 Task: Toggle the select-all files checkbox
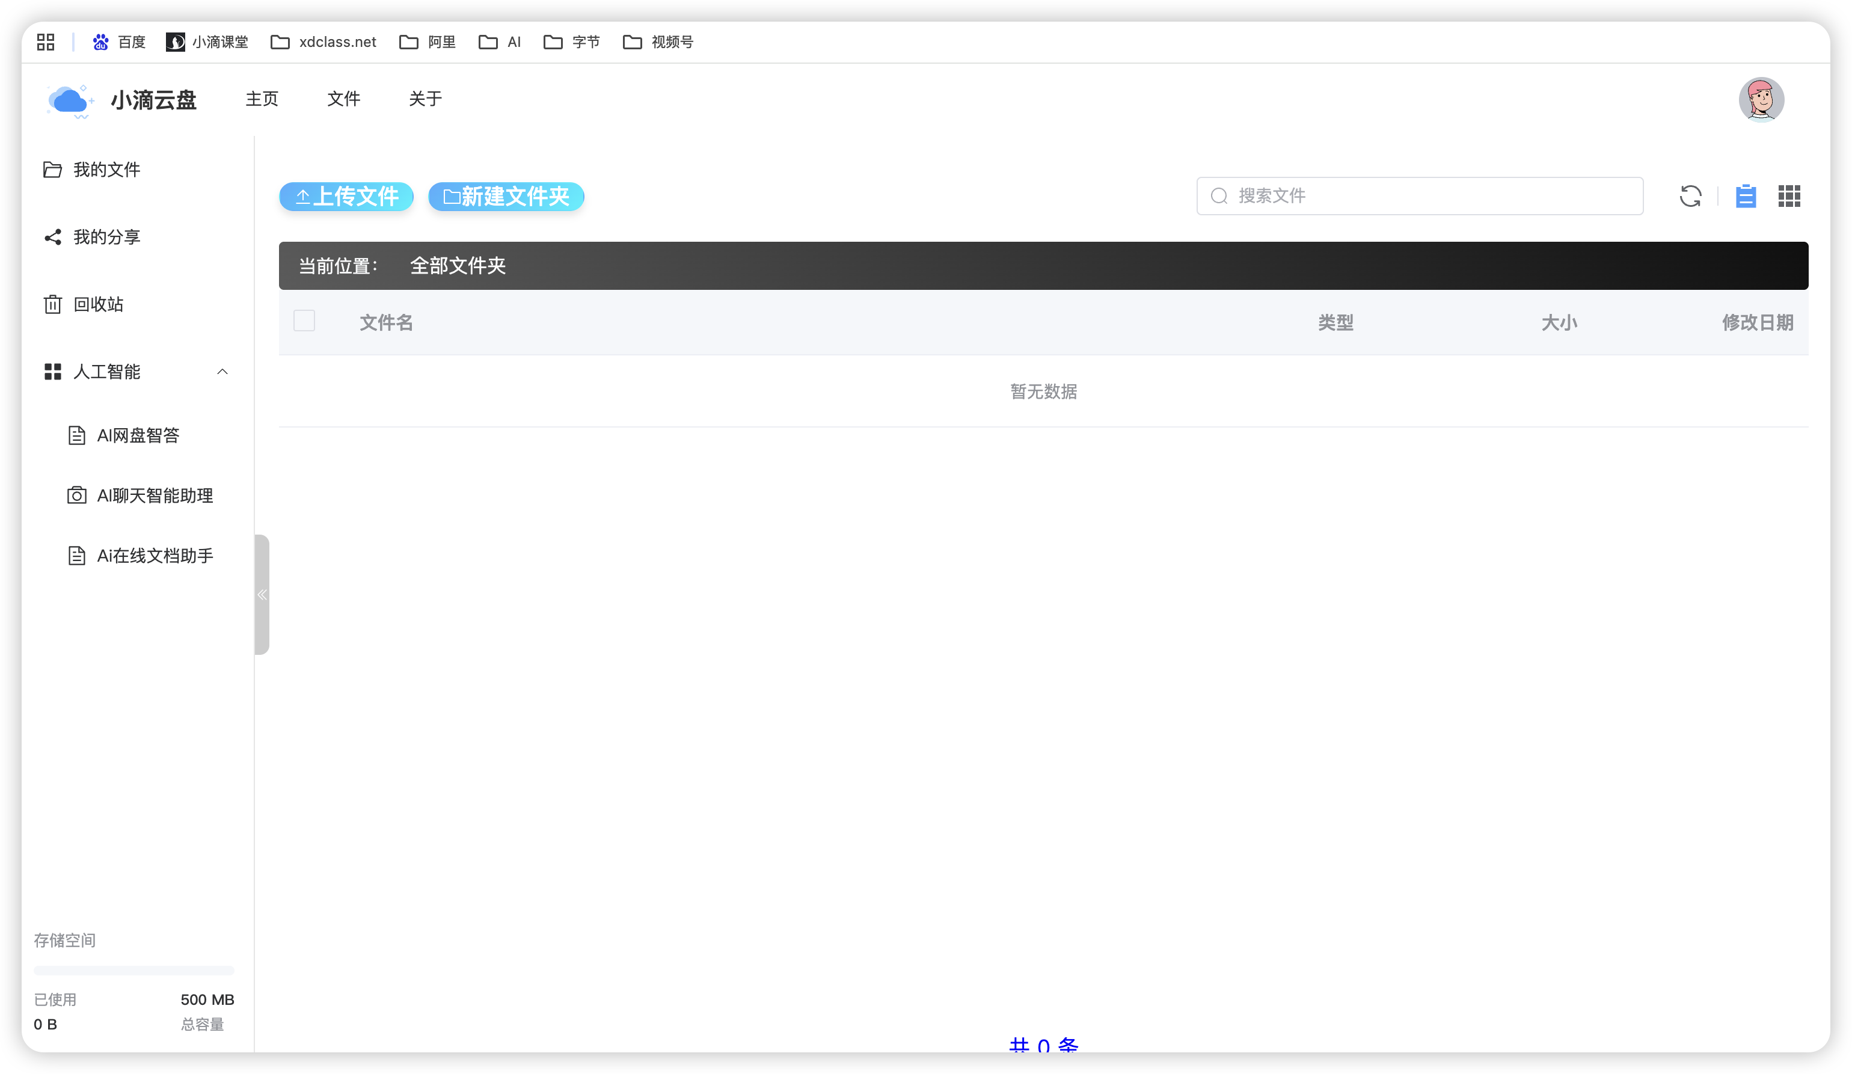coord(304,321)
